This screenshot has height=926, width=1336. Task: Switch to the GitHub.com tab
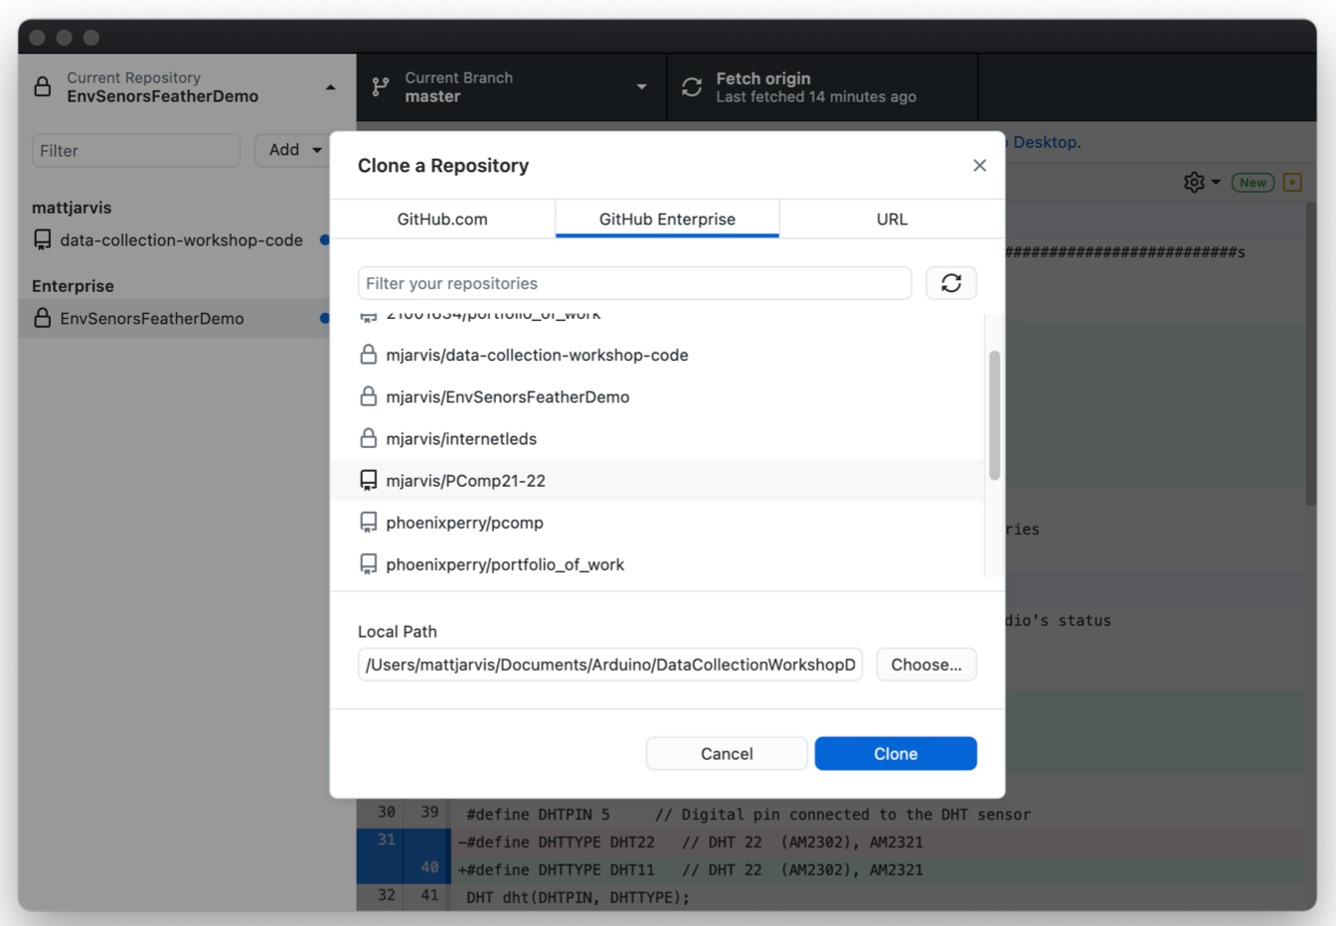[x=442, y=219]
